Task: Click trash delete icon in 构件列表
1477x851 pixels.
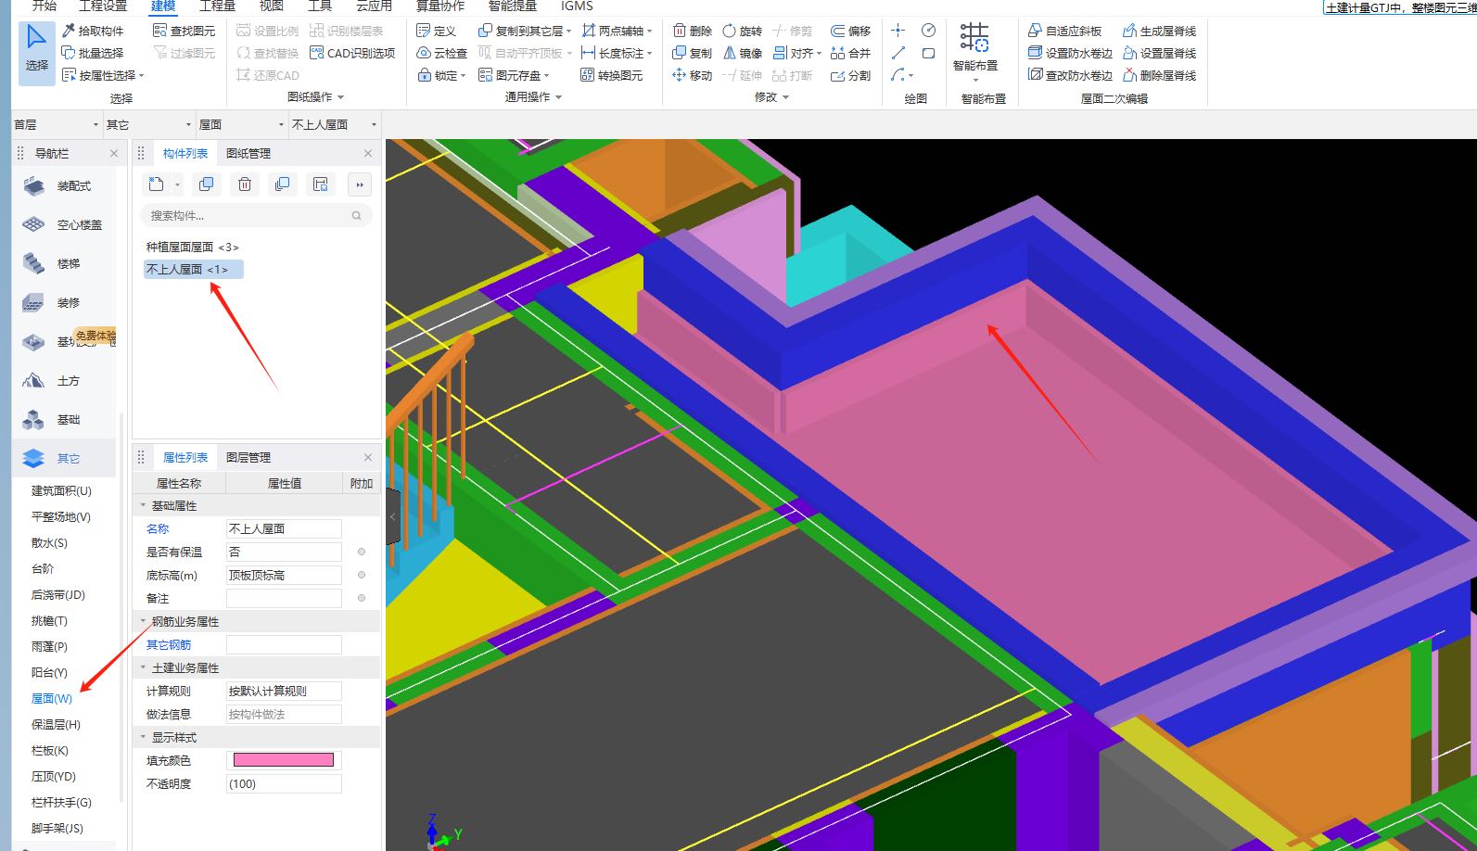Action: point(245,184)
